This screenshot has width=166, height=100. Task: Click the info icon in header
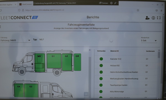pyautogui.click(x=153, y=18)
